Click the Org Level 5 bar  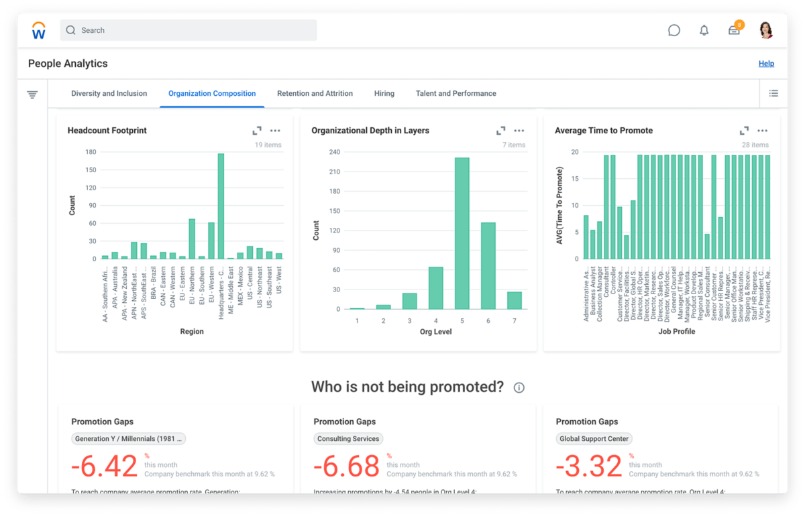click(462, 234)
